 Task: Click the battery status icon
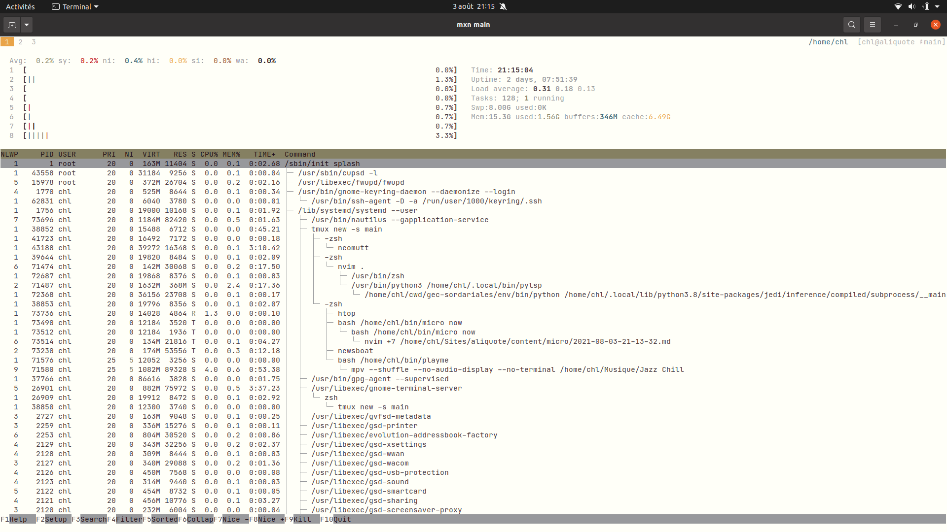click(926, 6)
